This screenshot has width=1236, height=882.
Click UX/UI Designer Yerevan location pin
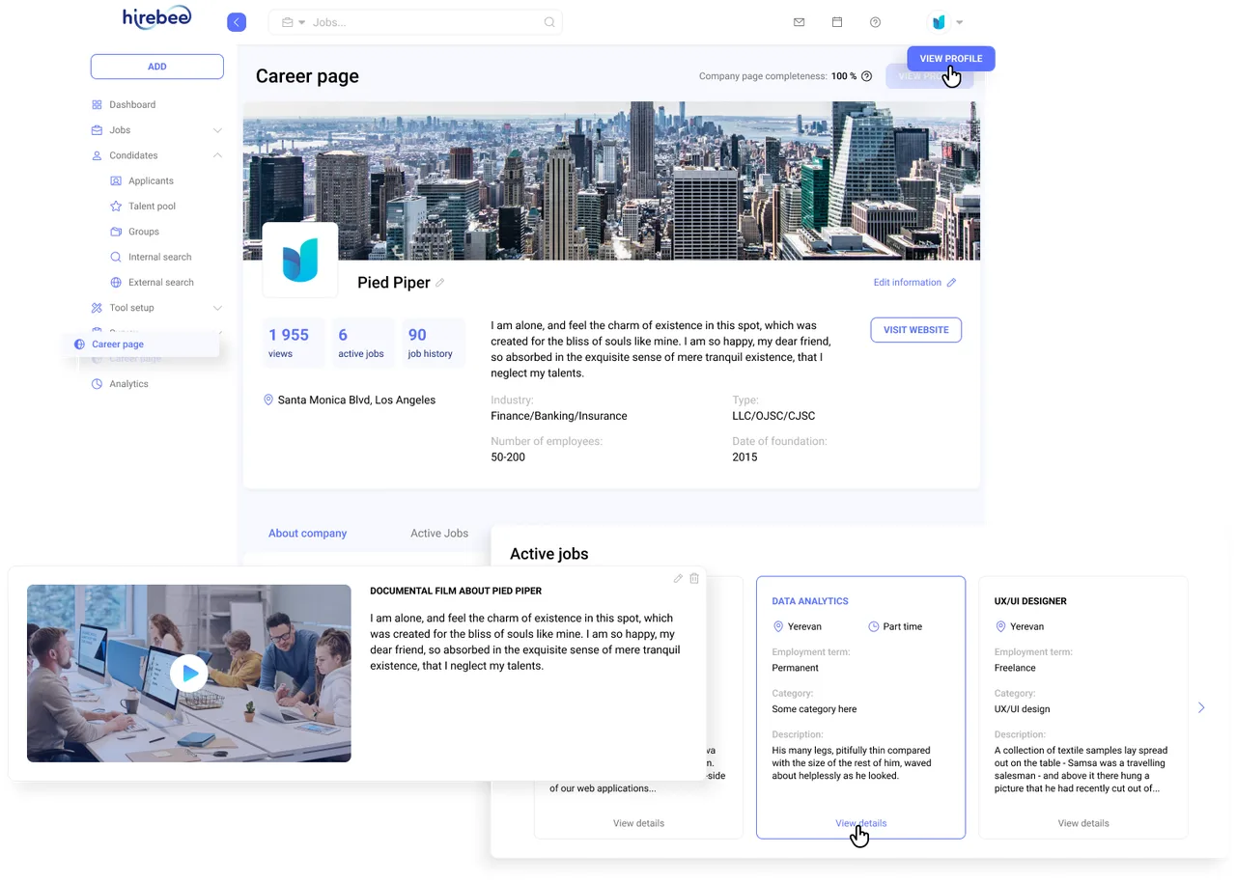pyautogui.click(x=1000, y=626)
